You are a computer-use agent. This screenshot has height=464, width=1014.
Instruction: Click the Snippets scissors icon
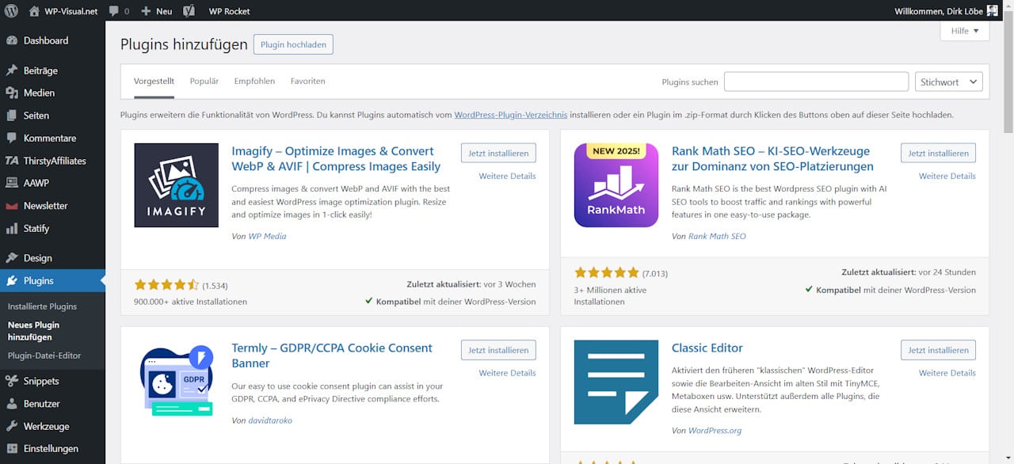(x=12, y=381)
